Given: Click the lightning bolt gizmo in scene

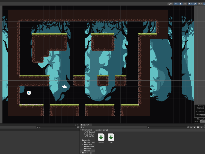Looking at the screenshot, I should [29, 93].
